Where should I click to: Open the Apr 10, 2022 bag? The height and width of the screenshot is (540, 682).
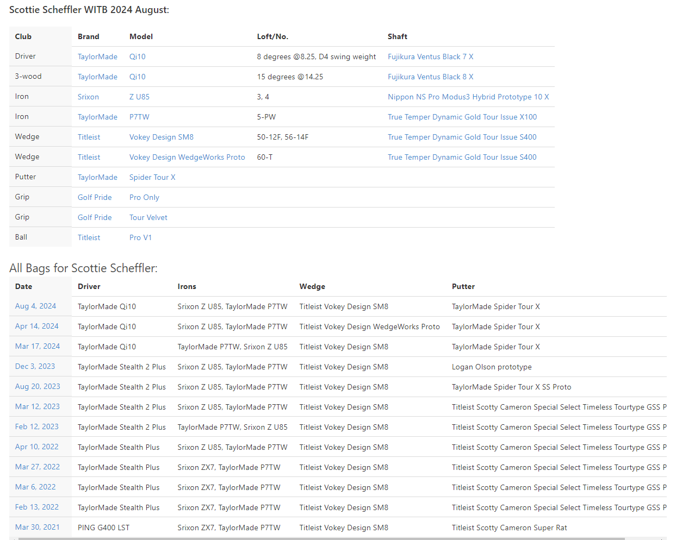click(36, 447)
